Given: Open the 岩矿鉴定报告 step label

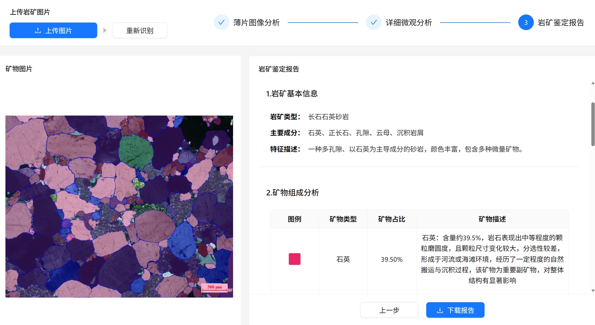Looking at the screenshot, I should tap(561, 23).
